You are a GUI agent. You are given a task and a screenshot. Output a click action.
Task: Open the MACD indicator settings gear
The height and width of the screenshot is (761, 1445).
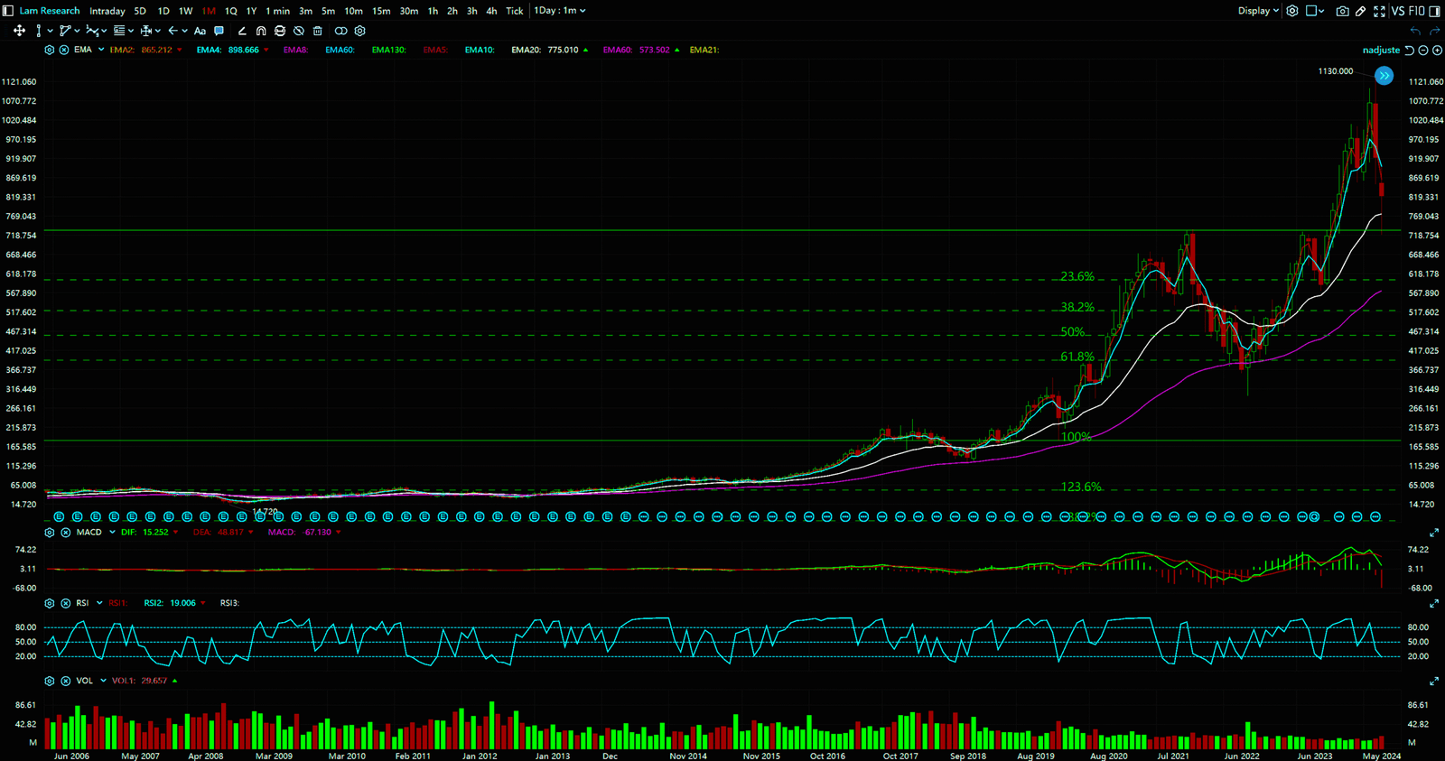click(x=50, y=533)
